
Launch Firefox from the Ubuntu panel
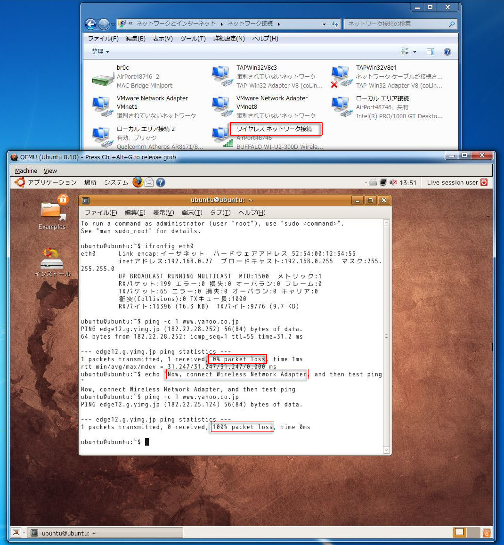click(x=138, y=182)
